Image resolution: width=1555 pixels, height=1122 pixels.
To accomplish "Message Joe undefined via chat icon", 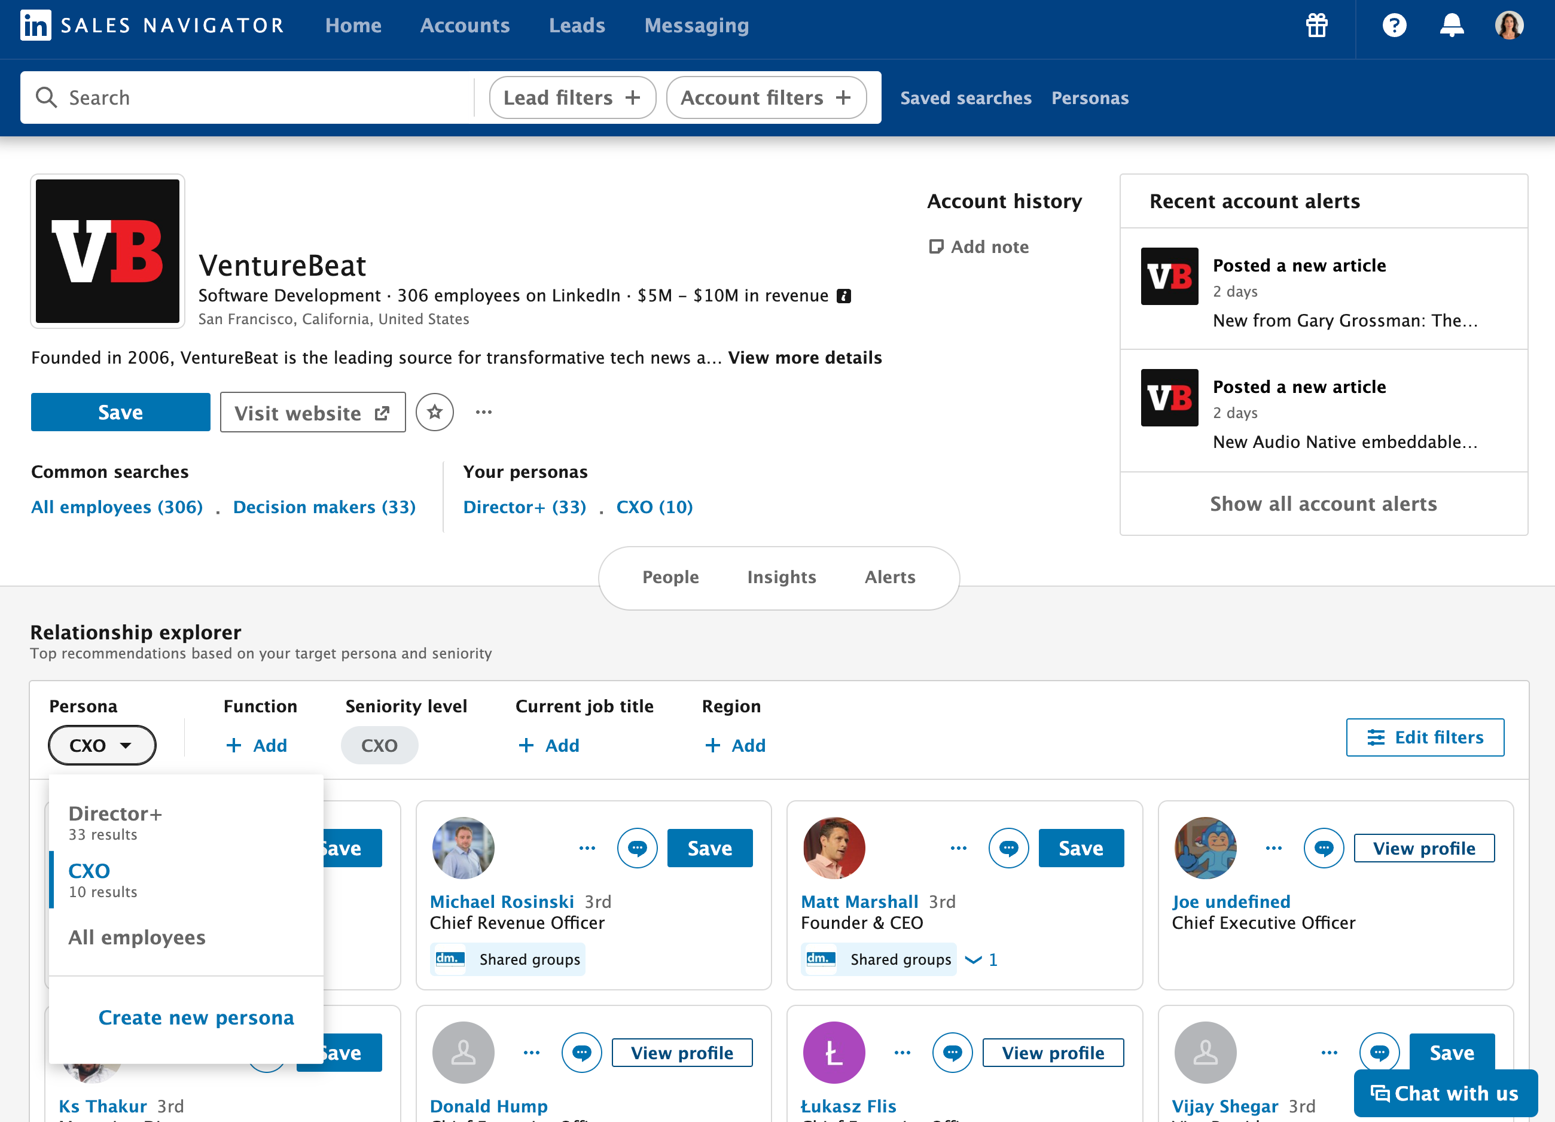I will (x=1324, y=848).
